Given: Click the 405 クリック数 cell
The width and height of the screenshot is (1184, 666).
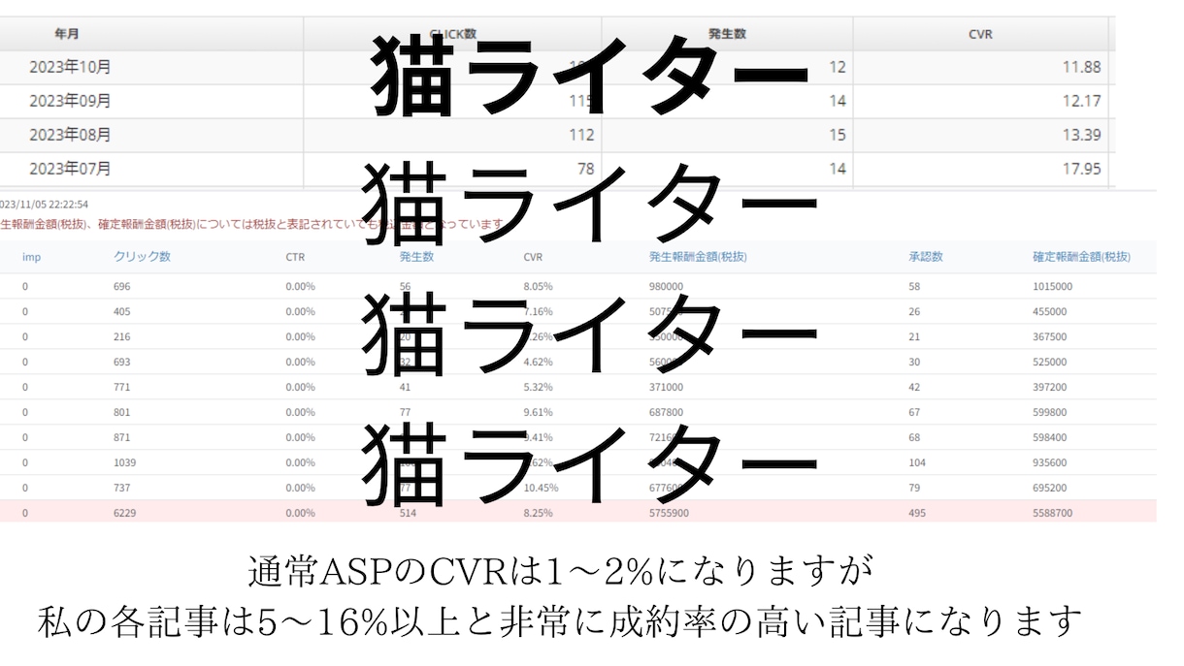Looking at the screenshot, I should pyautogui.click(x=121, y=312).
